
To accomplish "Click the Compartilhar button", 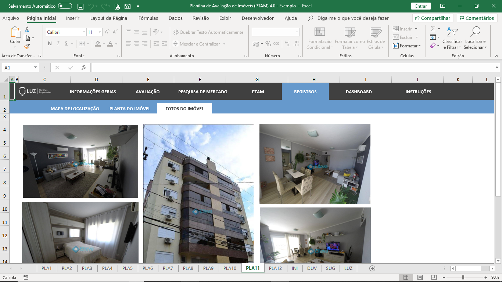I will (433, 18).
